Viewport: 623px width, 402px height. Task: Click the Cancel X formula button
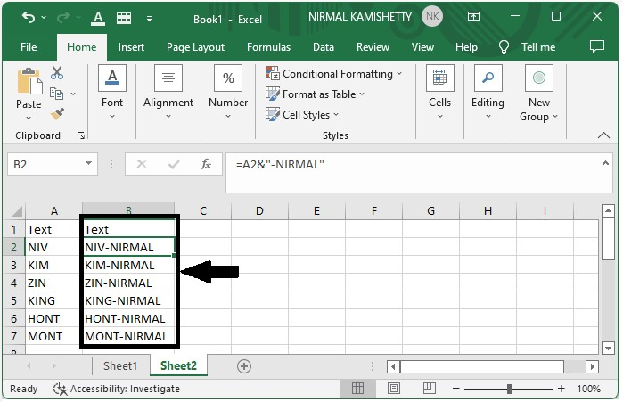pyautogui.click(x=142, y=164)
